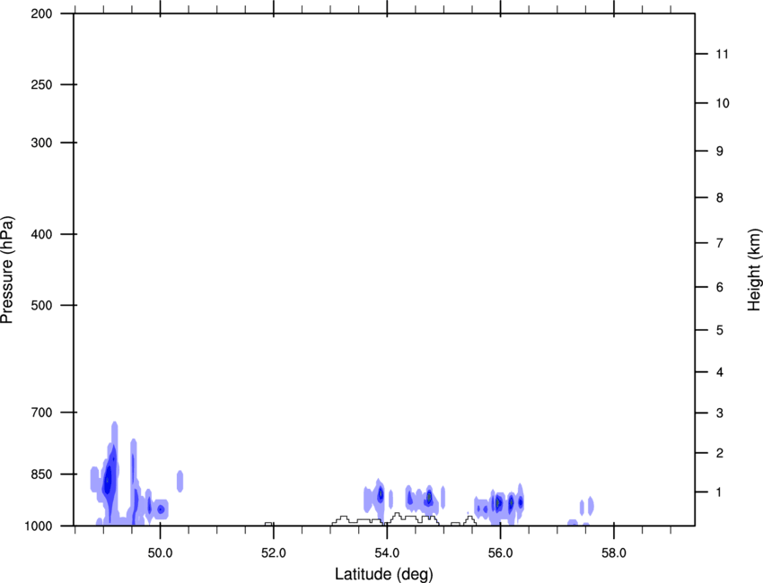Screen dimensions: 763x583
Task: Click the 250 pressure tick label
Action: (x=41, y=84)
